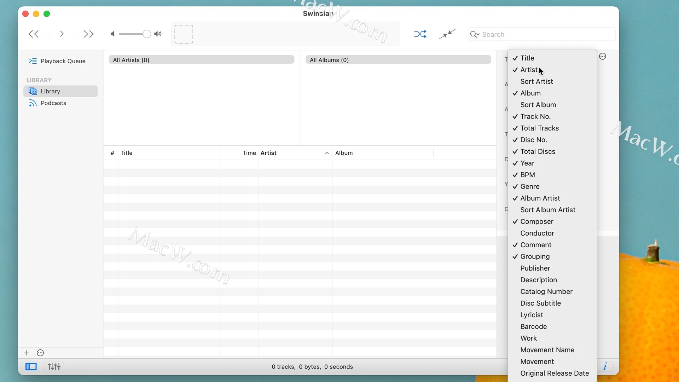
Task: Click the next track fast-forward icon
Action: click(x=88, y=34)
